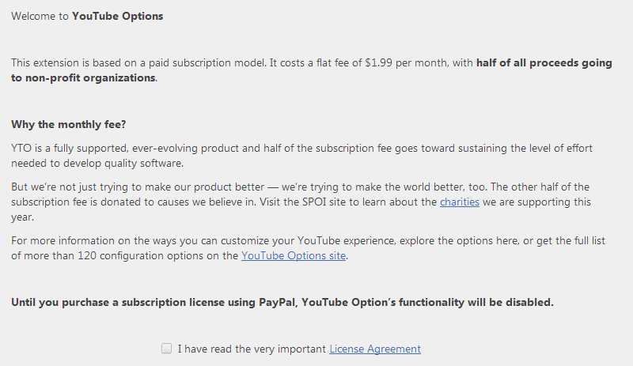Image resolution: width=633 pixels, height=366 pixels.
Task: Click the 'I have read the very important' label
Action: (x=252, y=349)
